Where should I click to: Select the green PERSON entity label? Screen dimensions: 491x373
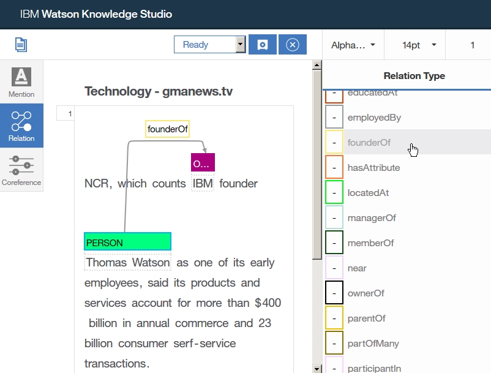[x=127, y=242]
